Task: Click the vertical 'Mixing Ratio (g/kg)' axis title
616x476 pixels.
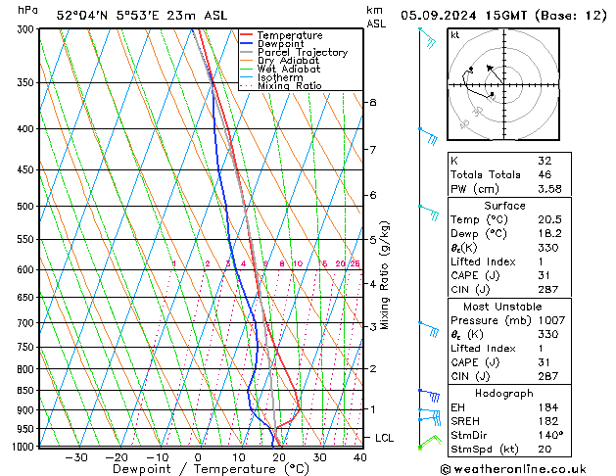Action: coord(384,275)
